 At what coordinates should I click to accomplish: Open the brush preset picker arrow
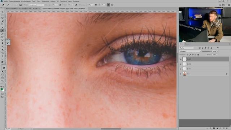pos(17,5)
